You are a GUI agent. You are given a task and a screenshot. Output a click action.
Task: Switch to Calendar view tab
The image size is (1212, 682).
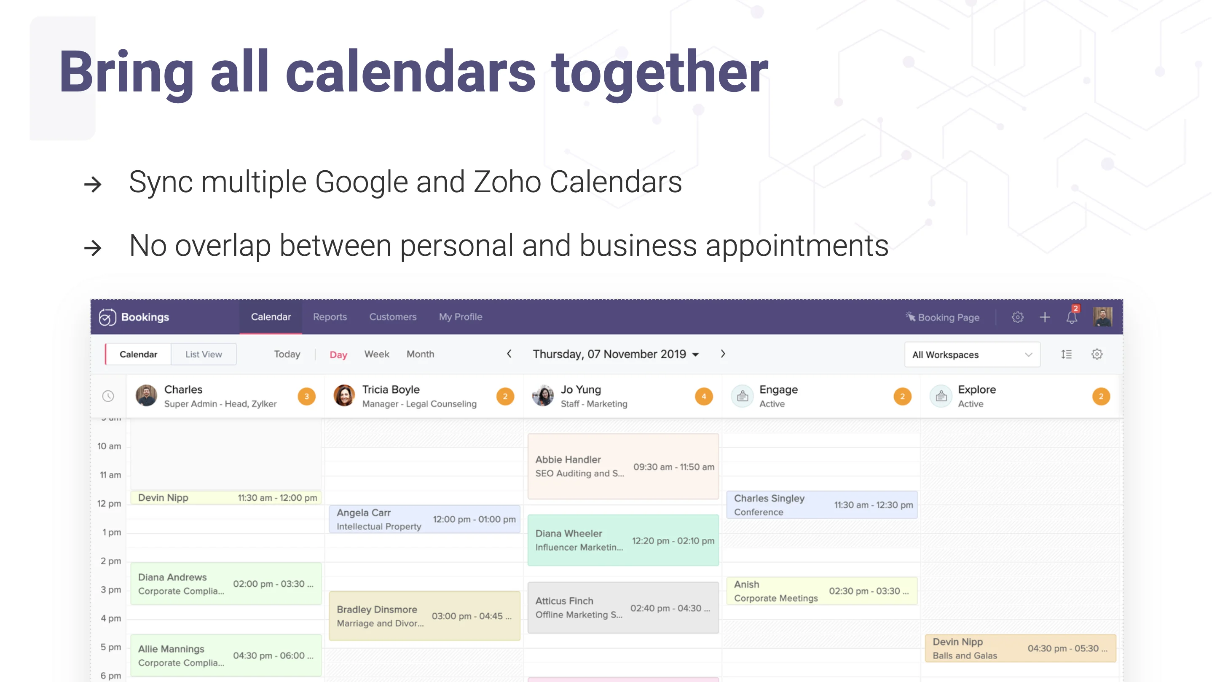point(137,354)
